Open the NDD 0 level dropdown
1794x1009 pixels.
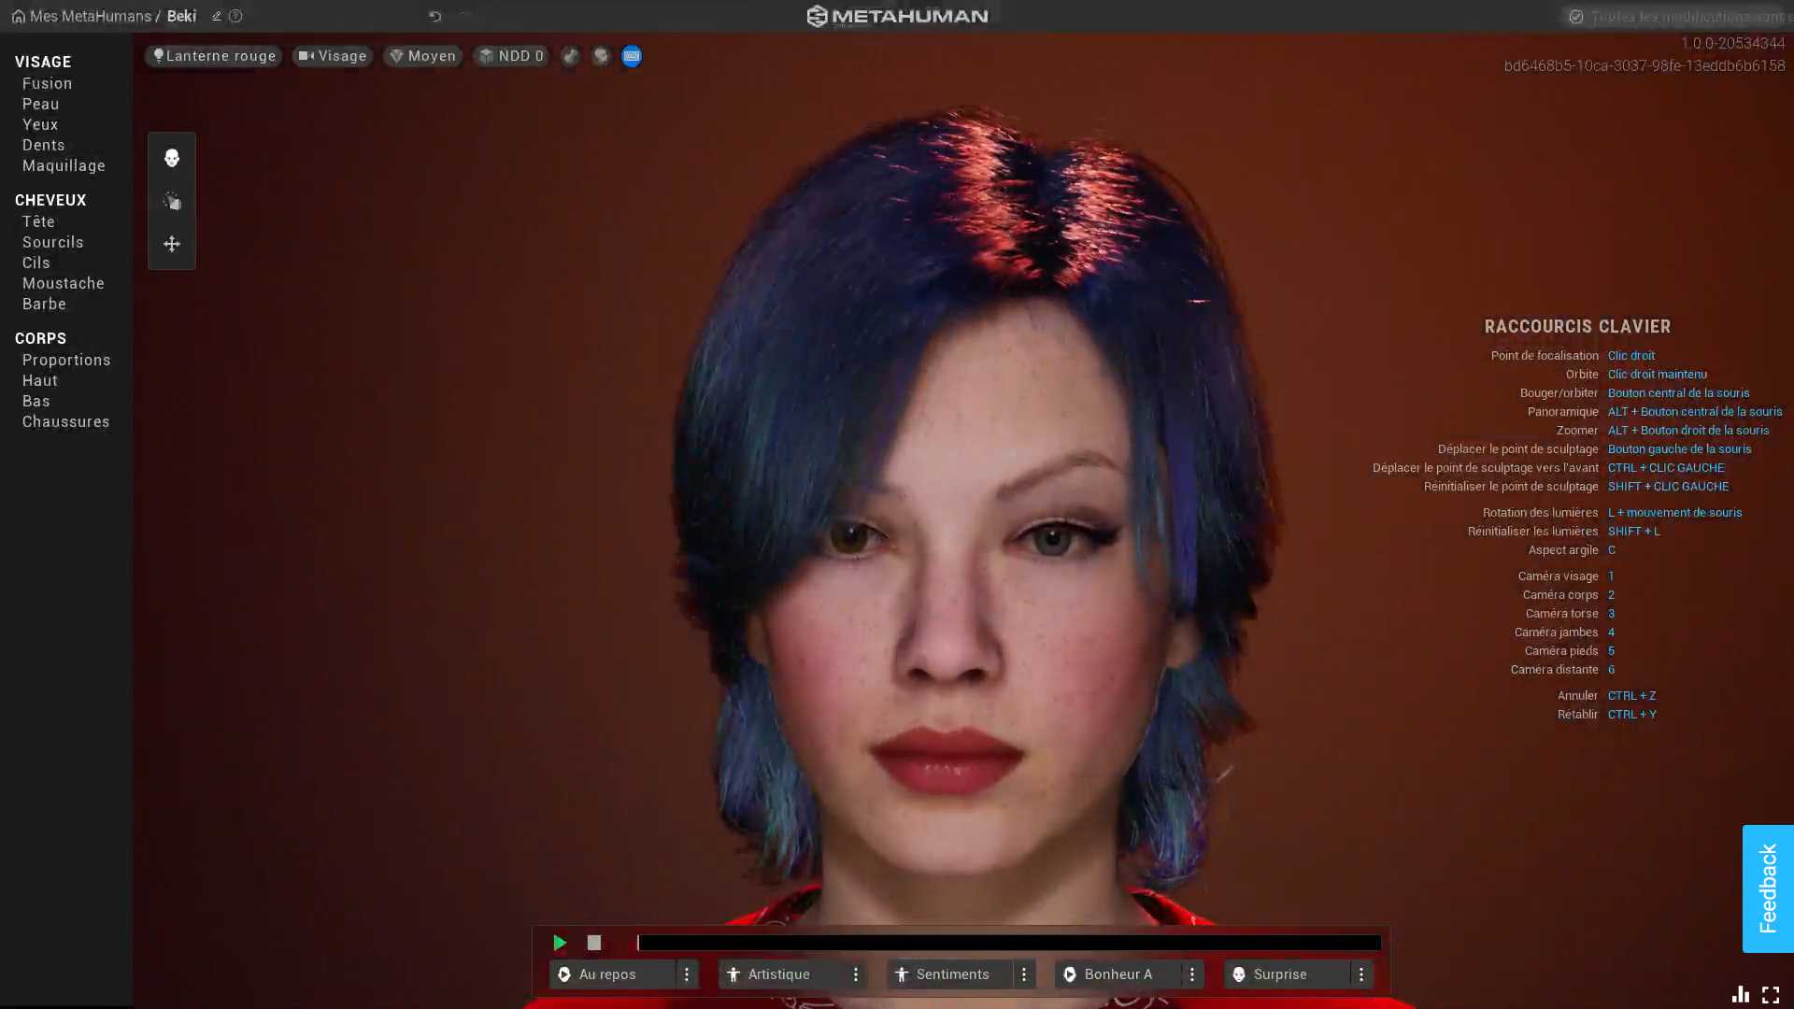(511, 56)
